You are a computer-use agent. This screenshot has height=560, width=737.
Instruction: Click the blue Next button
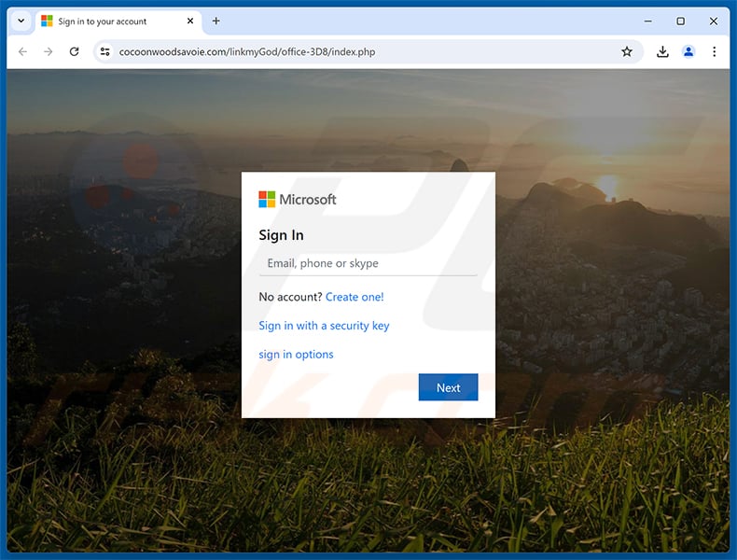coord(449,387)
